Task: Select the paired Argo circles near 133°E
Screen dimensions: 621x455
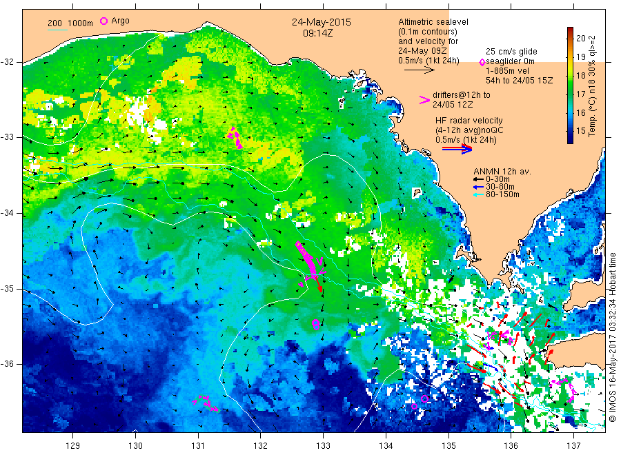Action: tap(315, 325)
